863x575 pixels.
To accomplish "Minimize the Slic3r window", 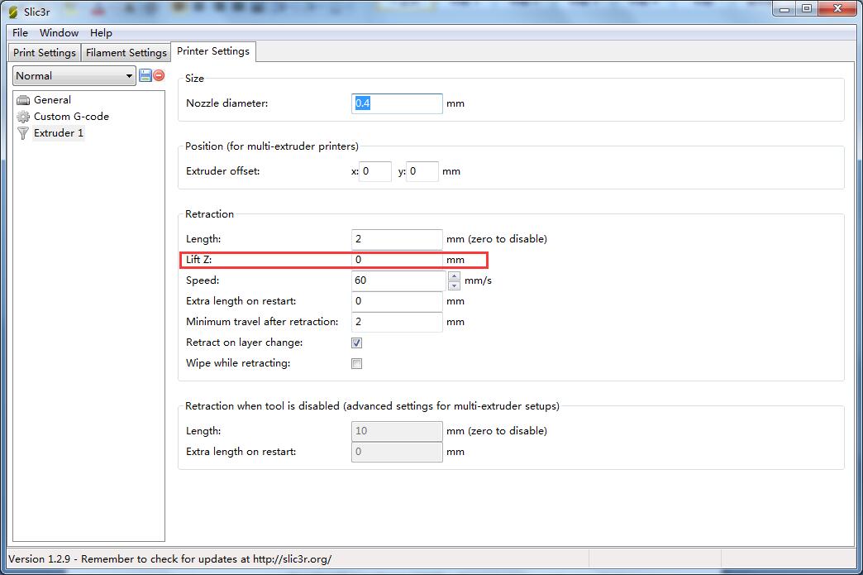I will (x=784, y=9).
